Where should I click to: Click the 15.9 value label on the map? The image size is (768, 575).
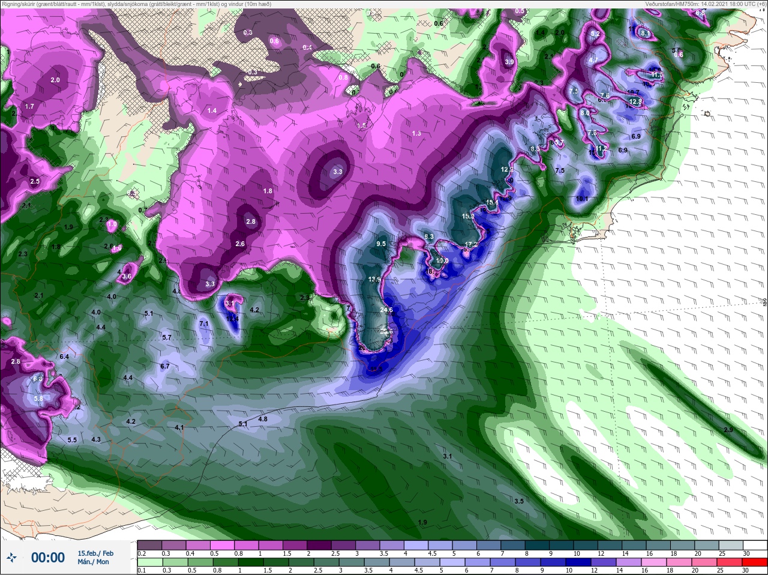(x=468, y=216)
